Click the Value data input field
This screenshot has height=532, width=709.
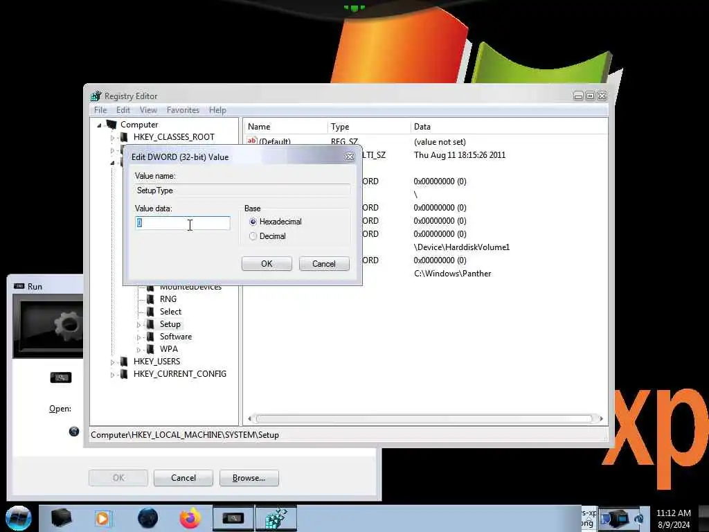coord(183,223)
